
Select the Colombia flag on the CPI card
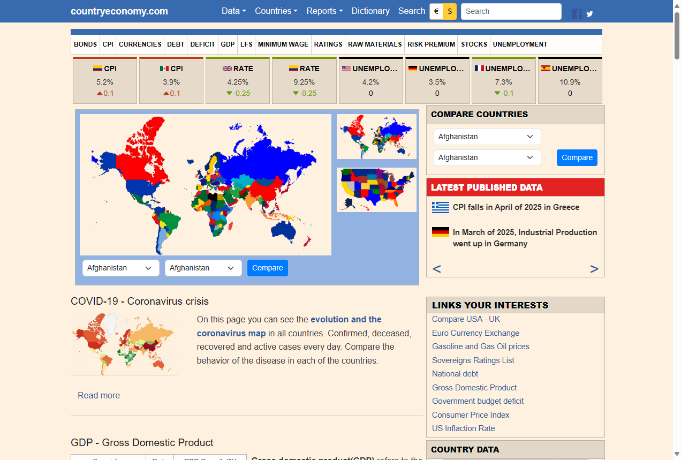98,68
